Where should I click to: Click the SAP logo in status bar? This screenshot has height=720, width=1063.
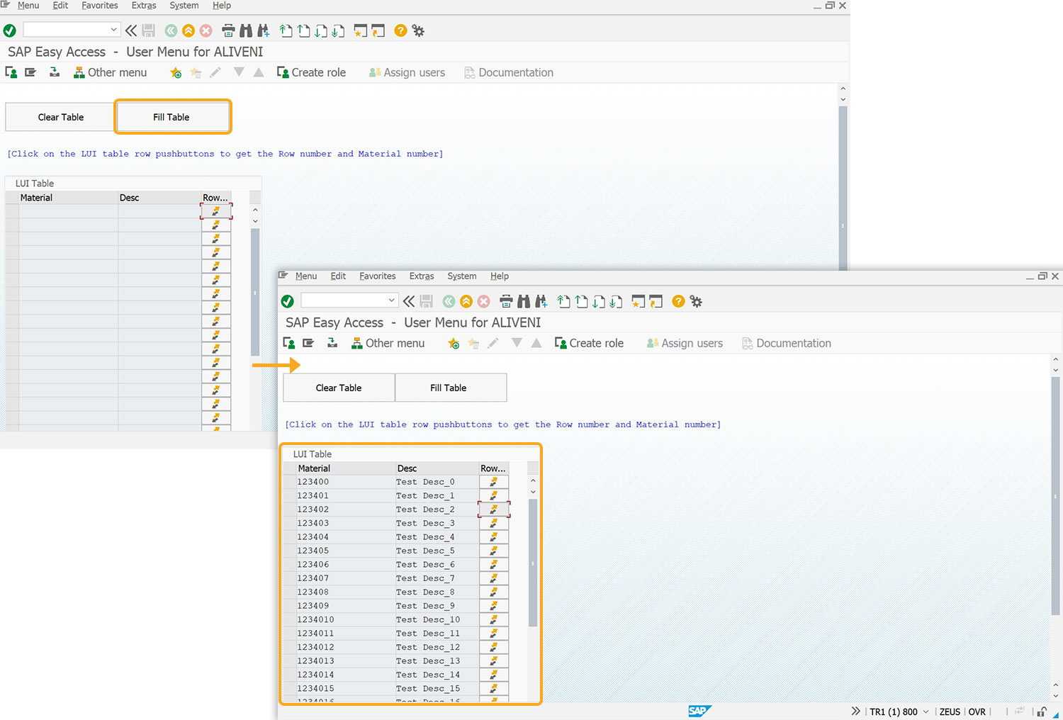(699, 711)
